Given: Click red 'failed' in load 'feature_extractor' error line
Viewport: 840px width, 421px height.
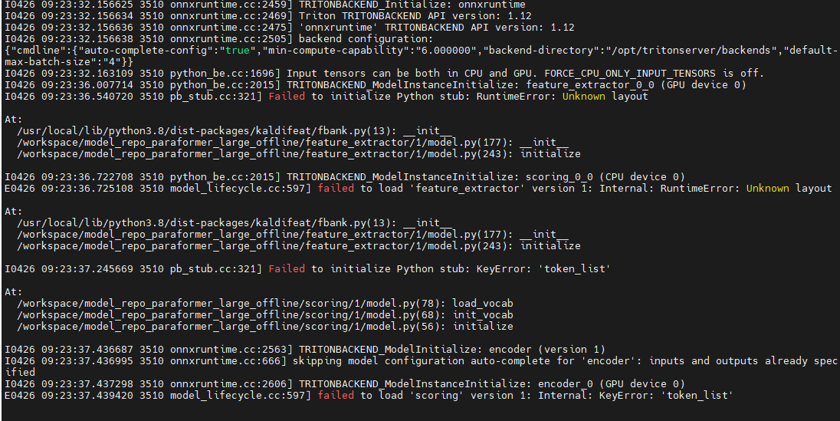Looking at the screenshot, I should coord(336,188).
